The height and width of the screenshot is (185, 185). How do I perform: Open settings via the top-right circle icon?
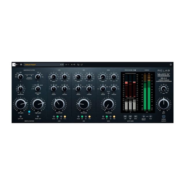[171, 65]
